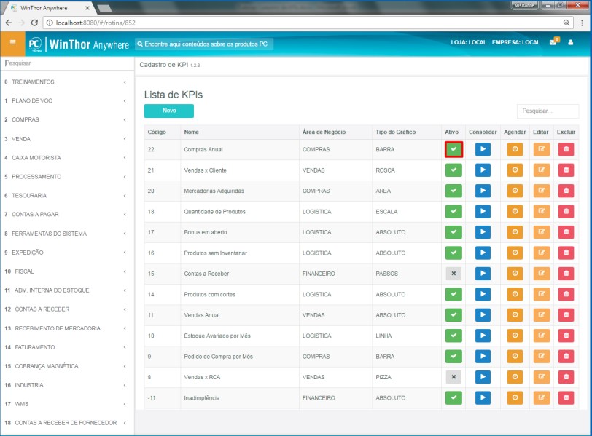Expand the INDUSTRIA sidebar chevron
The image size is (592, 436).
pyautogui.click(x=125, y=385)
